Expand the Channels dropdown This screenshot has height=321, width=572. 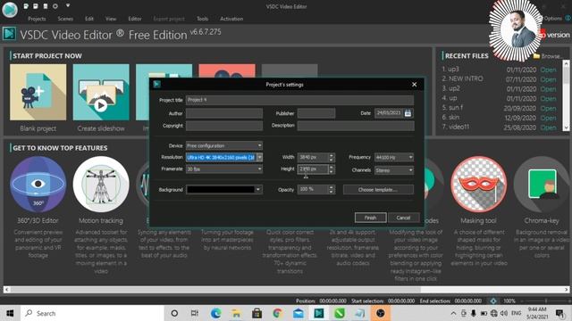click(411, 170)
